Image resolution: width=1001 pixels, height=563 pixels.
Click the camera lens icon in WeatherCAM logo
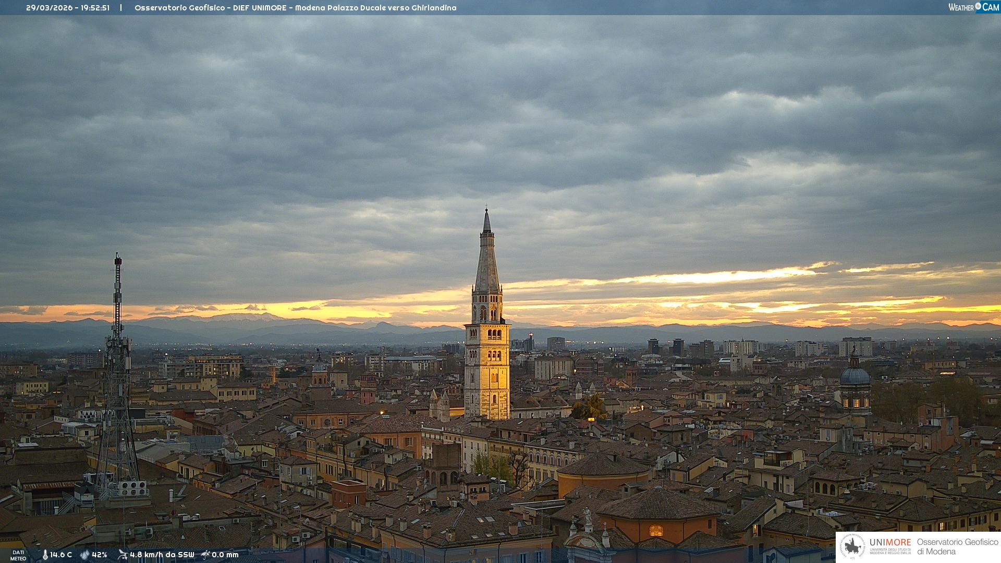click(x=978, y=6)
